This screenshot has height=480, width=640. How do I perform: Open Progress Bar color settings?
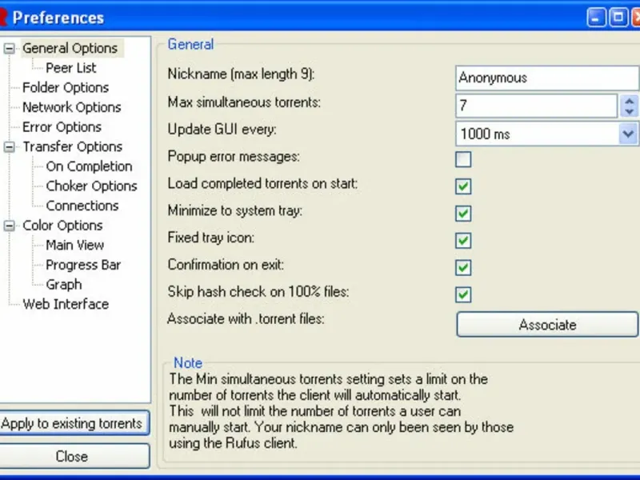pyautogui.click(x=83, y=265)
